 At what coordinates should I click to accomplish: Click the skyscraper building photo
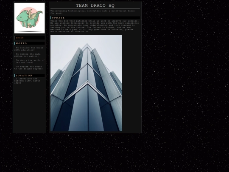[x=86, y=83]
